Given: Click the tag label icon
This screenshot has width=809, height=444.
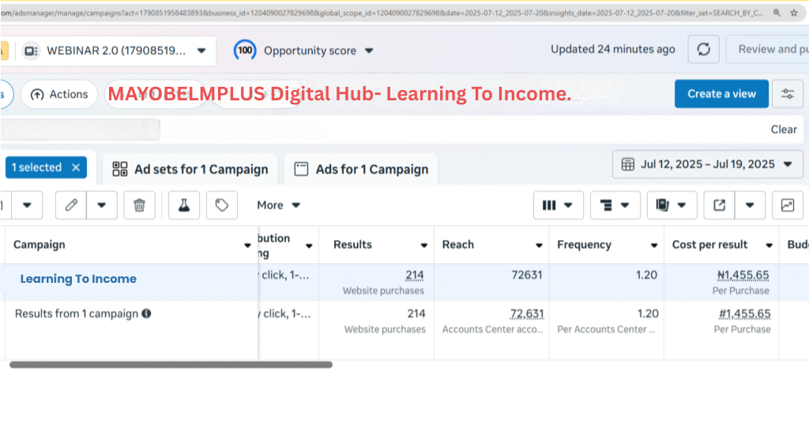Looking at the screenshot, I should (222, 205).
